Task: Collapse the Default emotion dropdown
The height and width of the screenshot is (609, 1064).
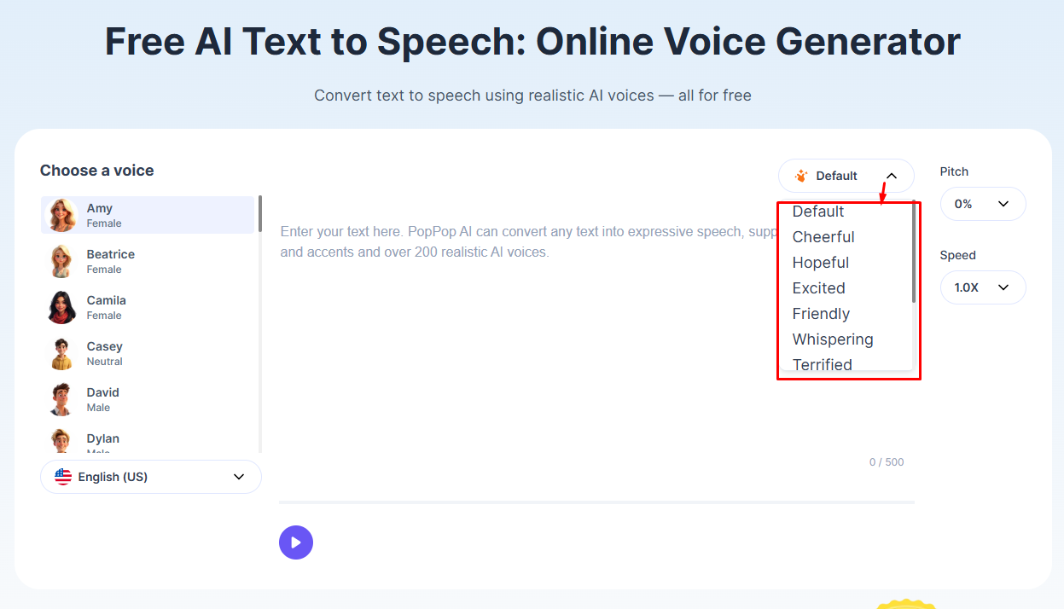Action: (891, 176)
